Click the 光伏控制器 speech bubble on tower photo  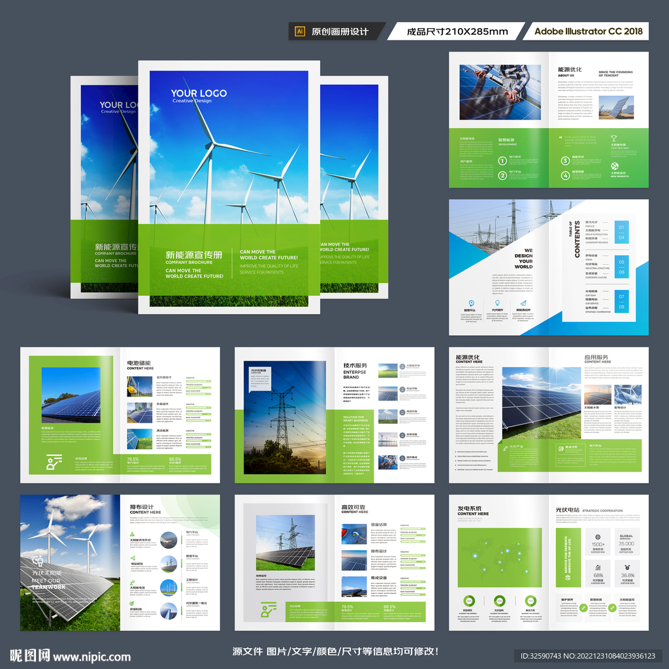tap(260, 380)
